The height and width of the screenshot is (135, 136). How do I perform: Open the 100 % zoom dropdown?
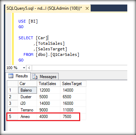tap(24, 68)
